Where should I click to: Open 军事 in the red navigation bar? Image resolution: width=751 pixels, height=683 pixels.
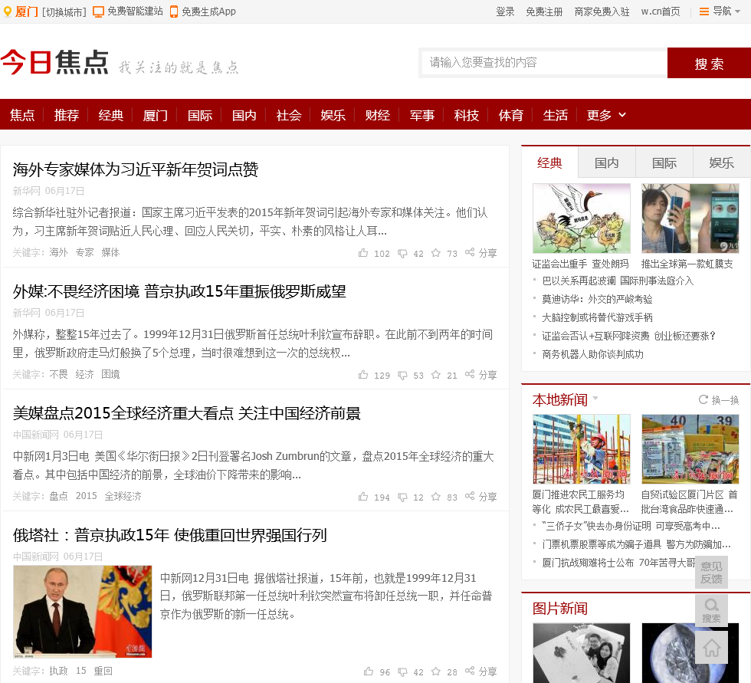(x=422, y=115)
